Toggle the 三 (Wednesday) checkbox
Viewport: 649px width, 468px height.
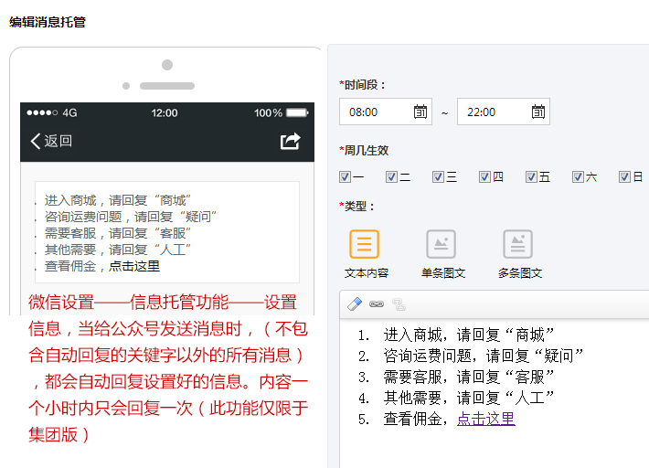pyautogui.click(x=439, y=177)
